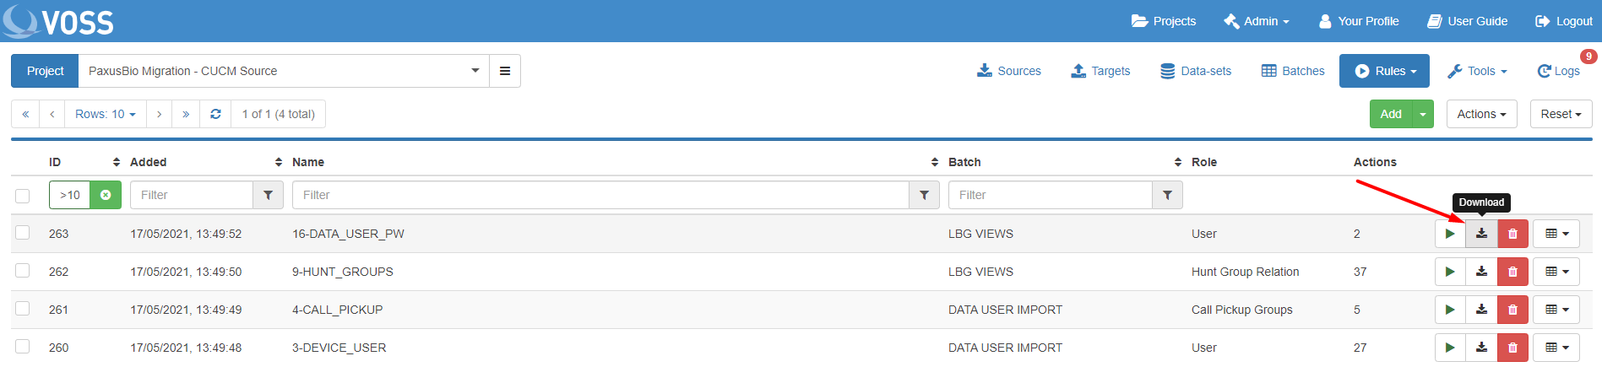
Task: Run the 16-DATA_USER_PW rule with play icon
Action: (1449, 234)
